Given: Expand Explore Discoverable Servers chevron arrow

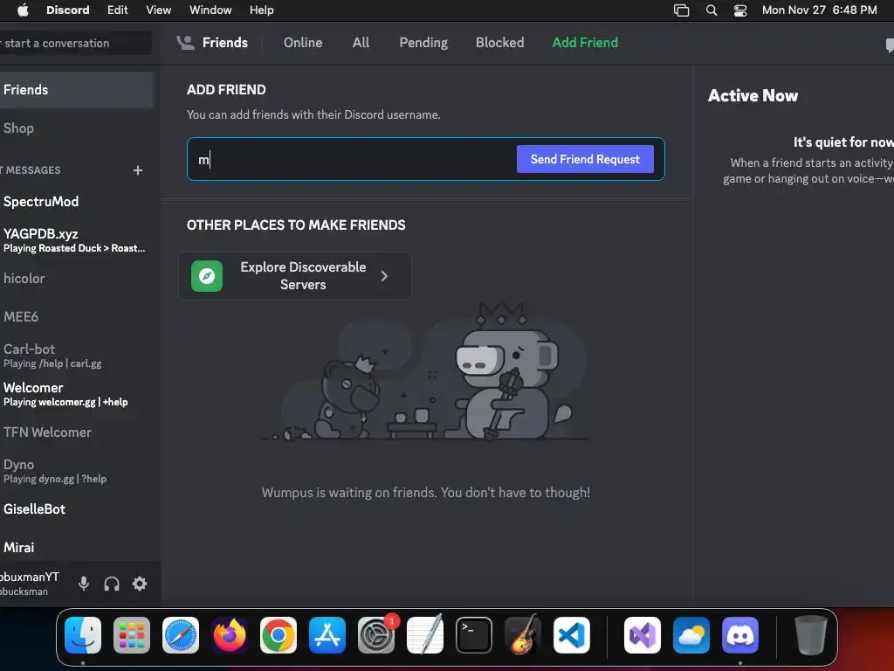Looking at the screenshot, I should [x=384, y=276].
